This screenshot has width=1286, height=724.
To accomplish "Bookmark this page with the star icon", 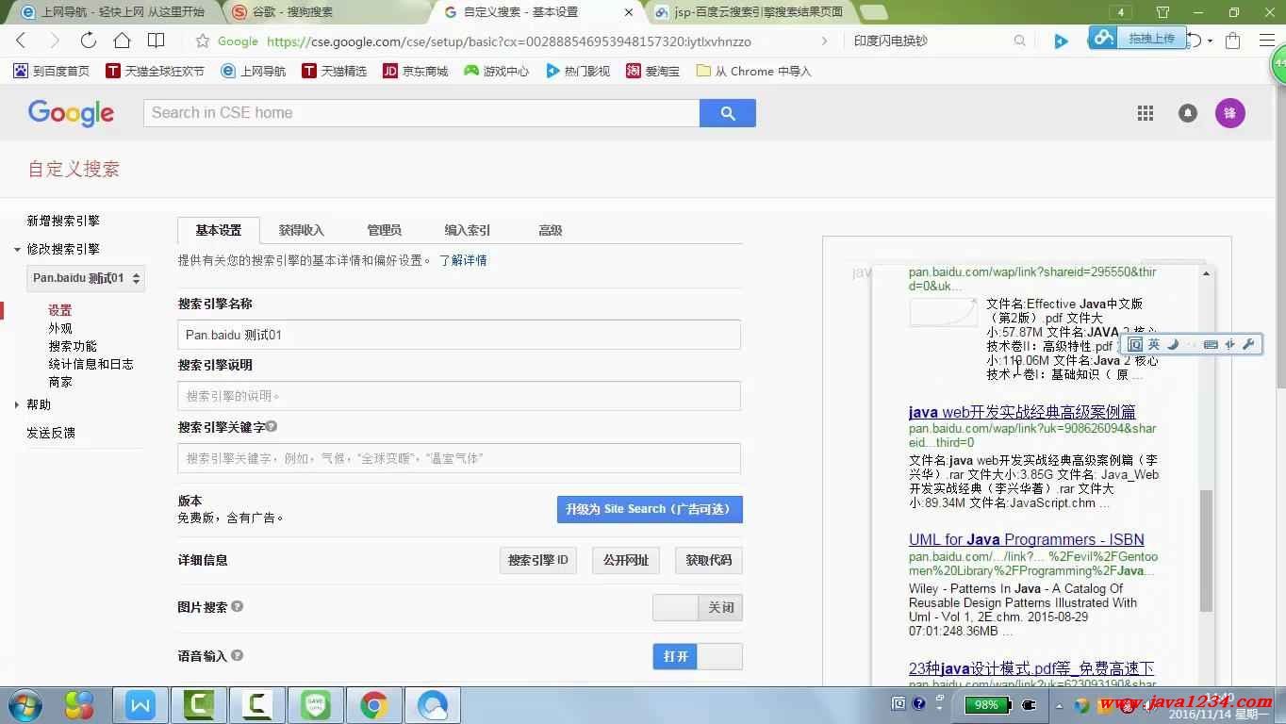I will point(202,41).
